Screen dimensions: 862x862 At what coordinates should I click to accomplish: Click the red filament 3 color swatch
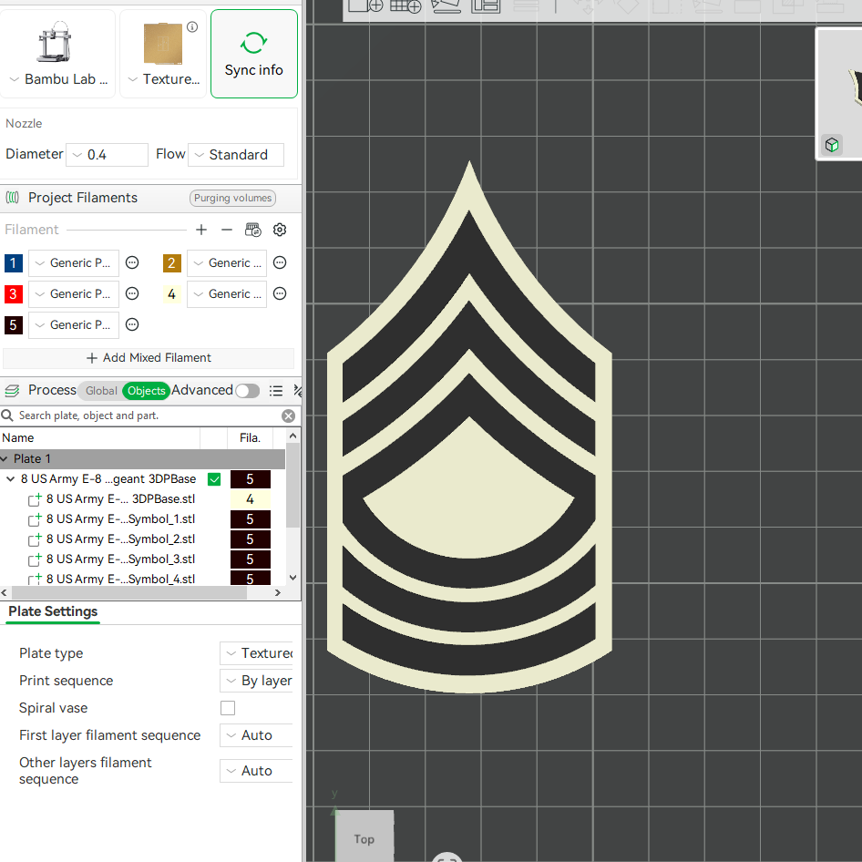tap(13, 293)
